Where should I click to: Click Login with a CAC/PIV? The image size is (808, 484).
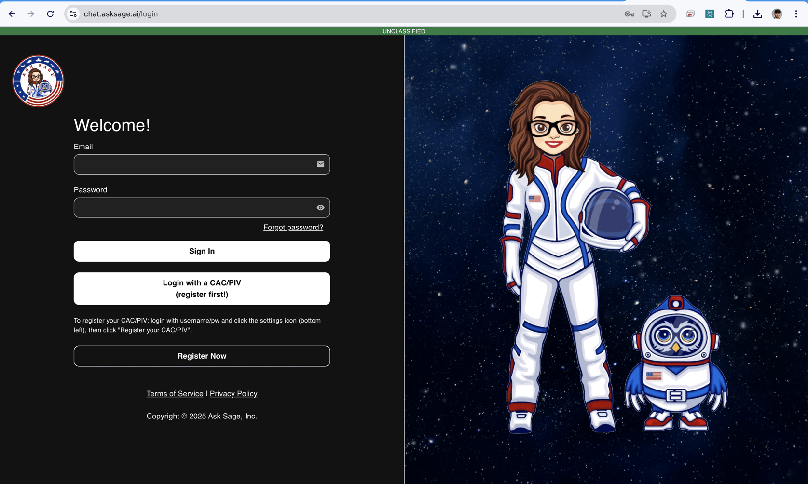coord(202,288)
